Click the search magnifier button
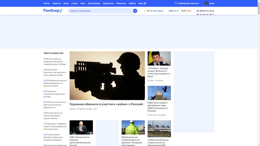This screenshot has width=260, height=146. pos(135,11)
